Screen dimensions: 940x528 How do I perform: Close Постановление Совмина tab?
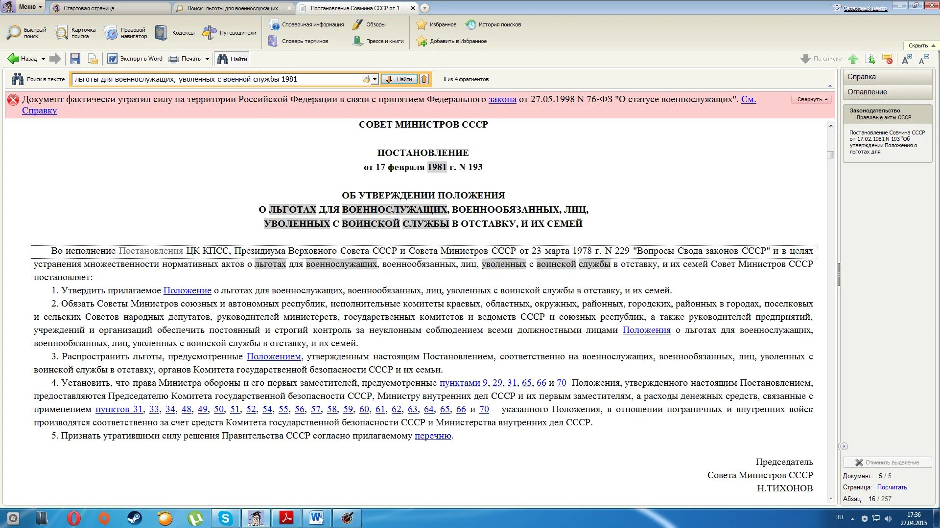(x=412, y=8)
